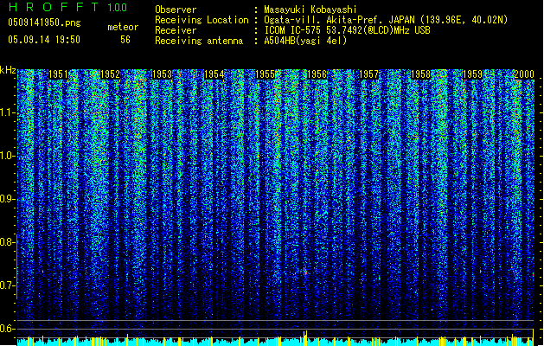Click the 'meteor' label
This screenshot has height=346, width=544.
[x=123, y=27]
